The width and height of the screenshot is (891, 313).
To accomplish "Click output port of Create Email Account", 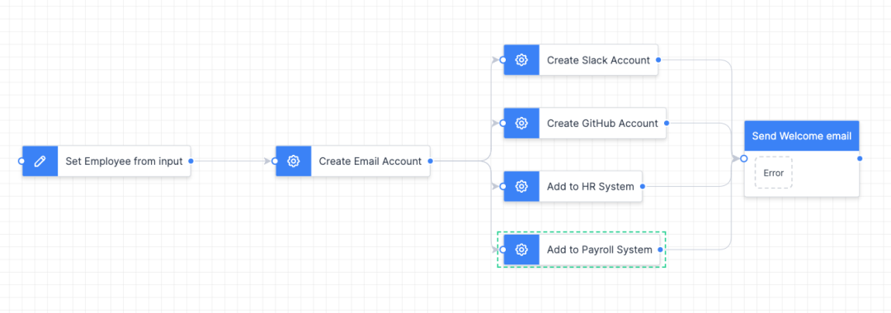I will (x=430, y=161).
